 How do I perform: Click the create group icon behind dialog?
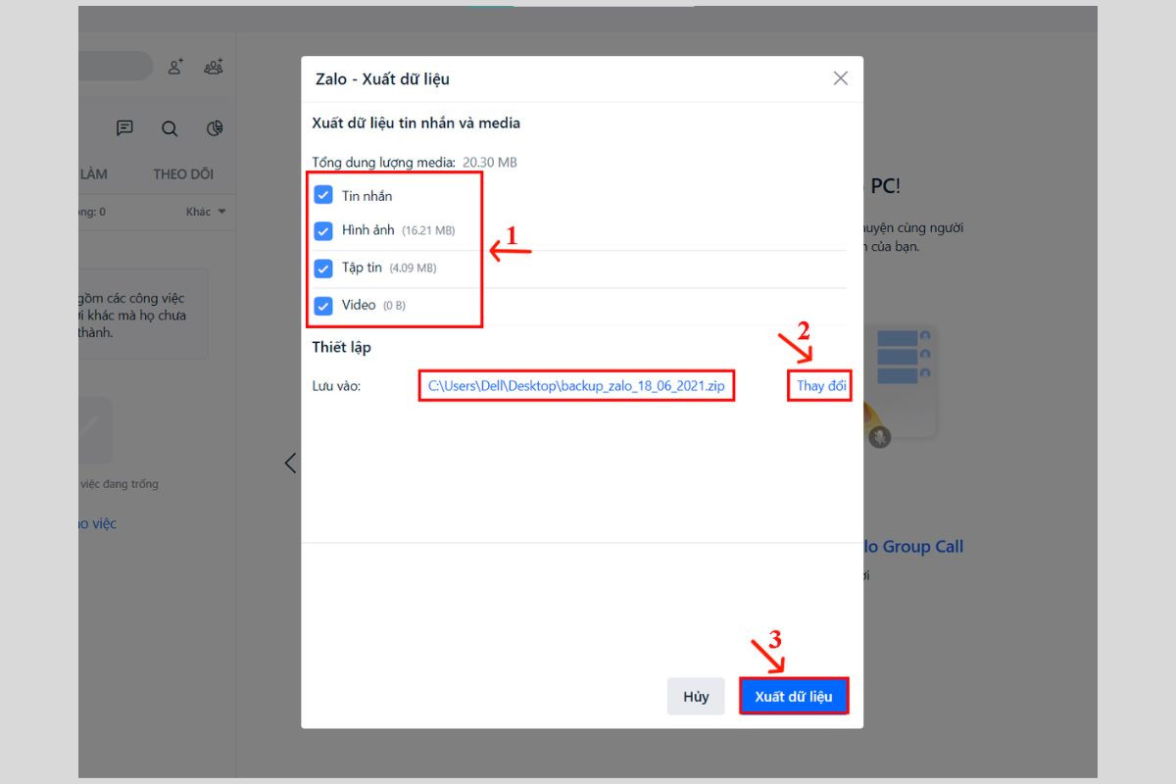(x=214, y=67)
